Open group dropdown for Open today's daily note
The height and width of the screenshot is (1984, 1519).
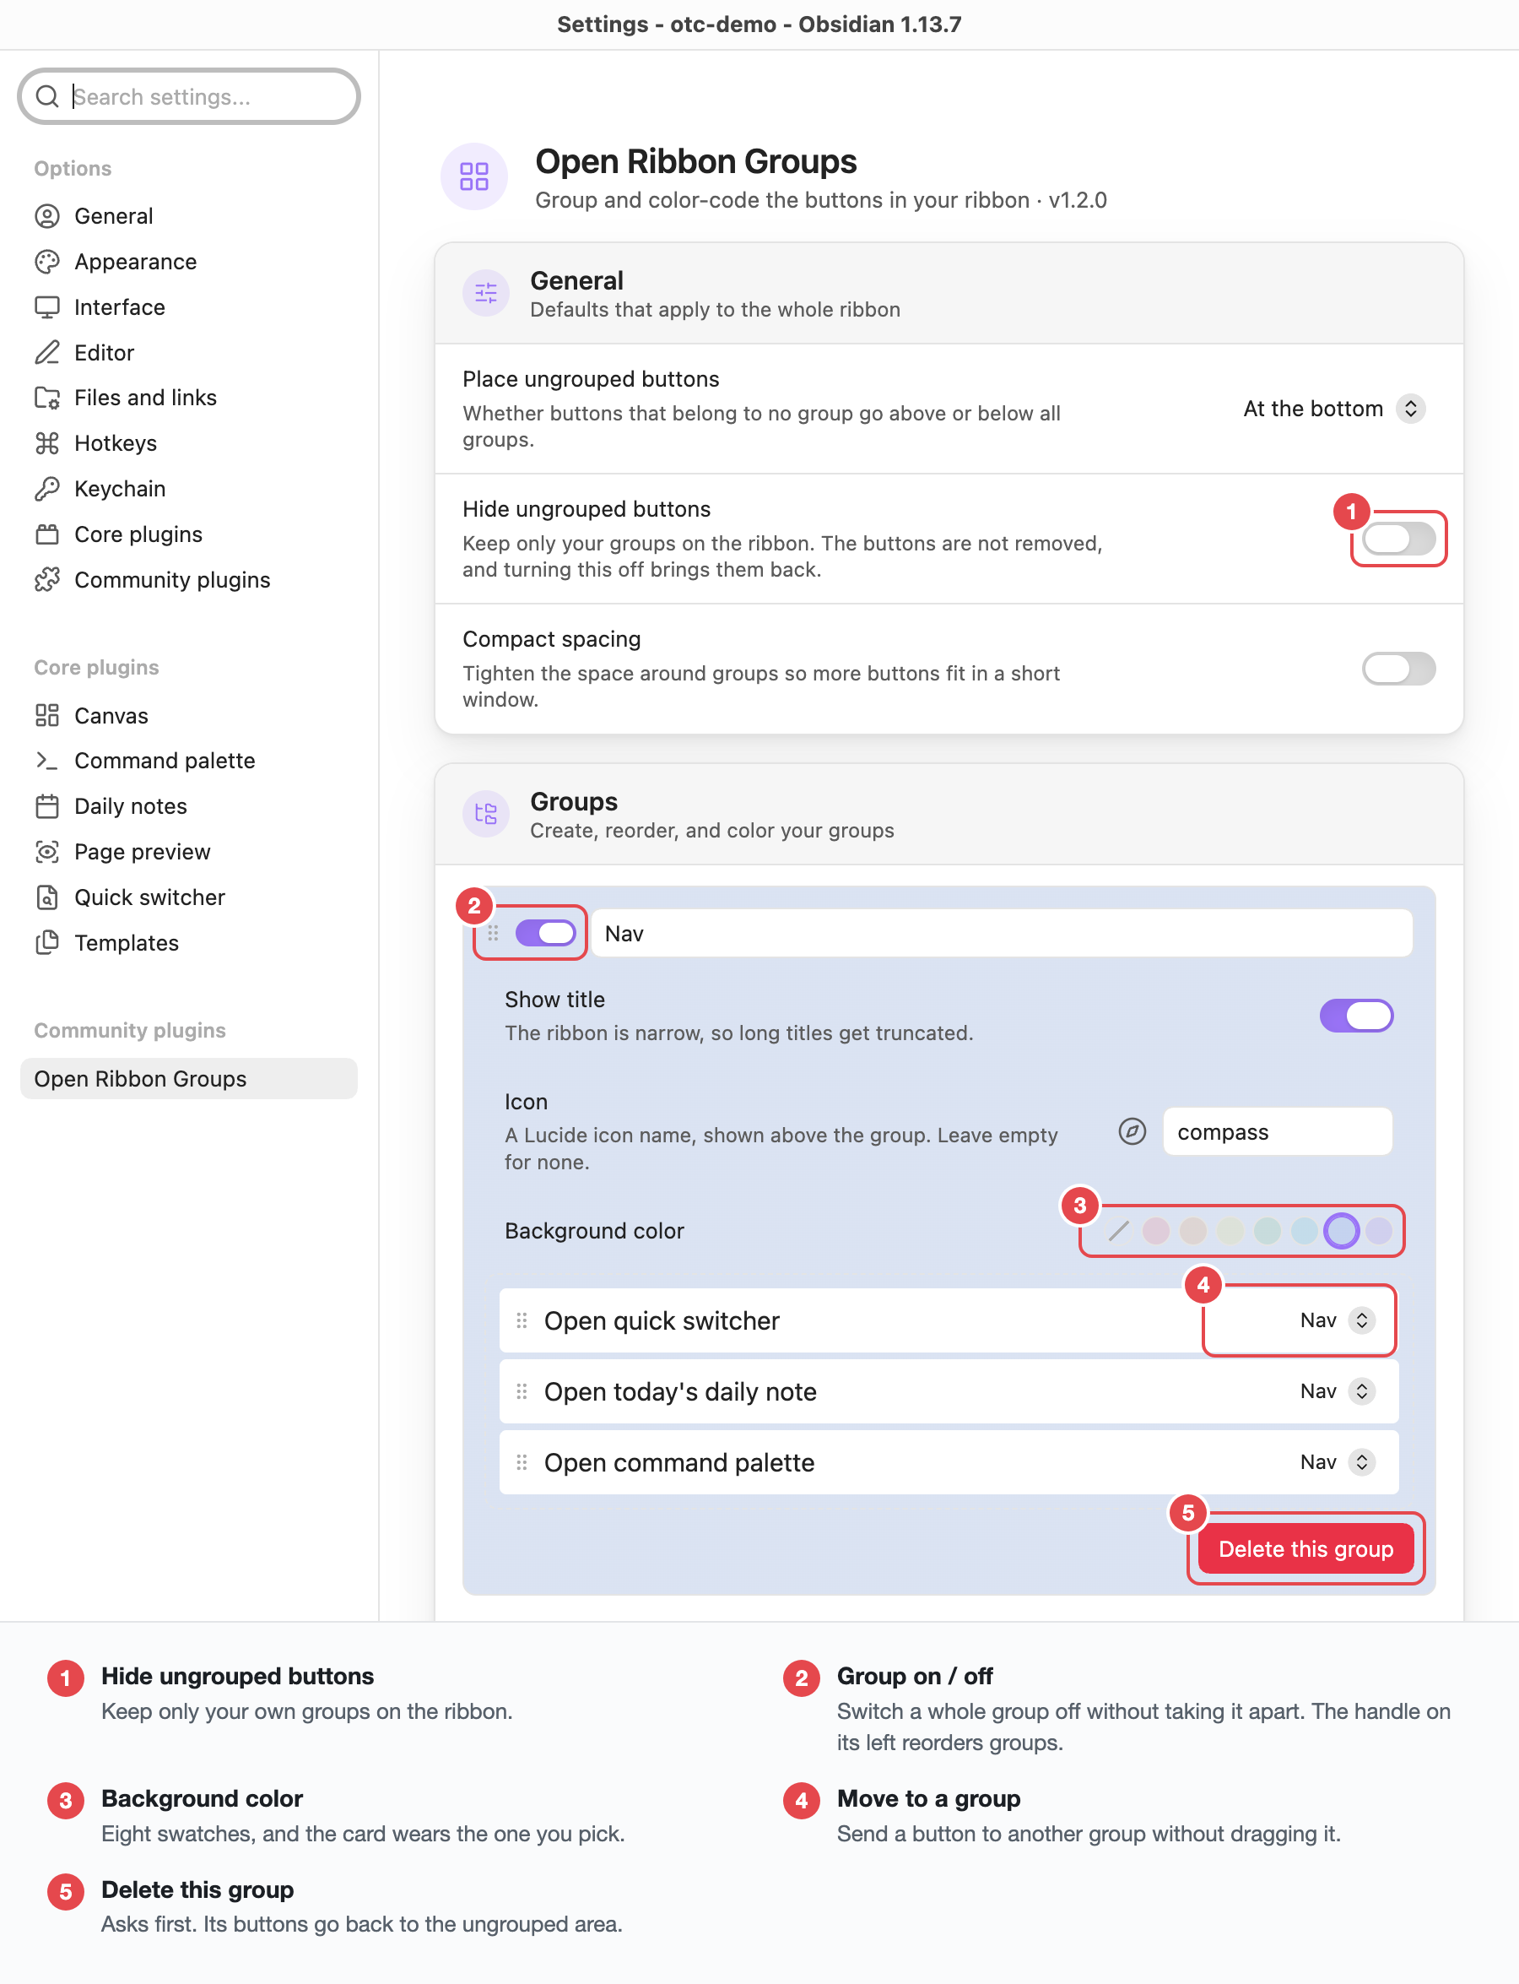point(1337,1390)
